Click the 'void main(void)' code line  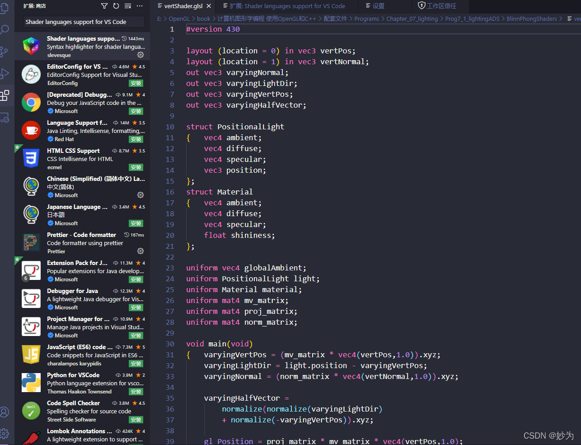click(x=220, y=344)
